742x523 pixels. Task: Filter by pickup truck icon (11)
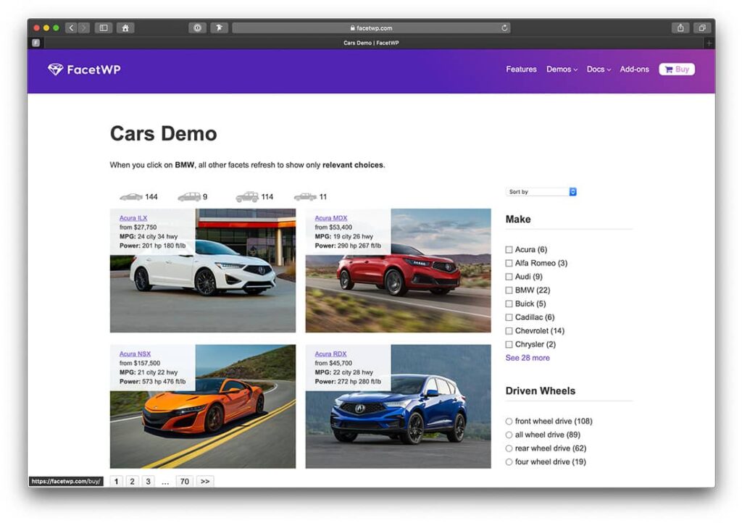(305, 197)
